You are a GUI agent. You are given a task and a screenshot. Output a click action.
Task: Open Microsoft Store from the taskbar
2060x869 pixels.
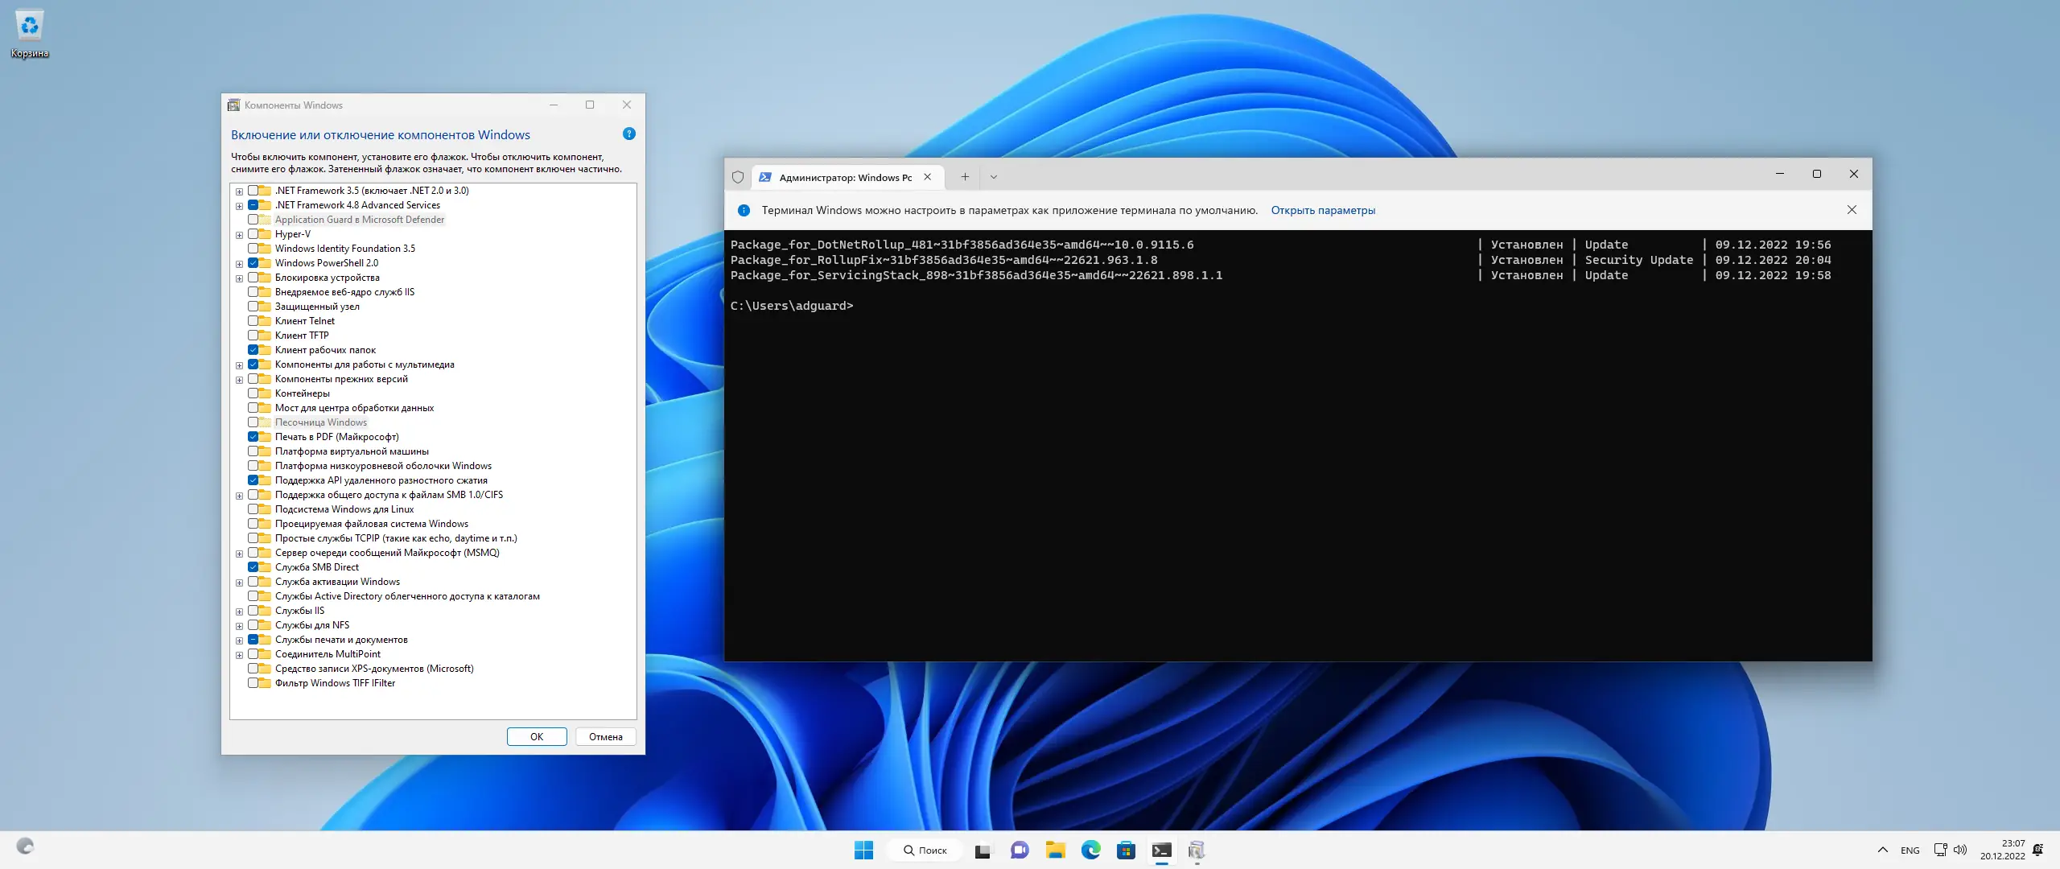(1126, 850)
